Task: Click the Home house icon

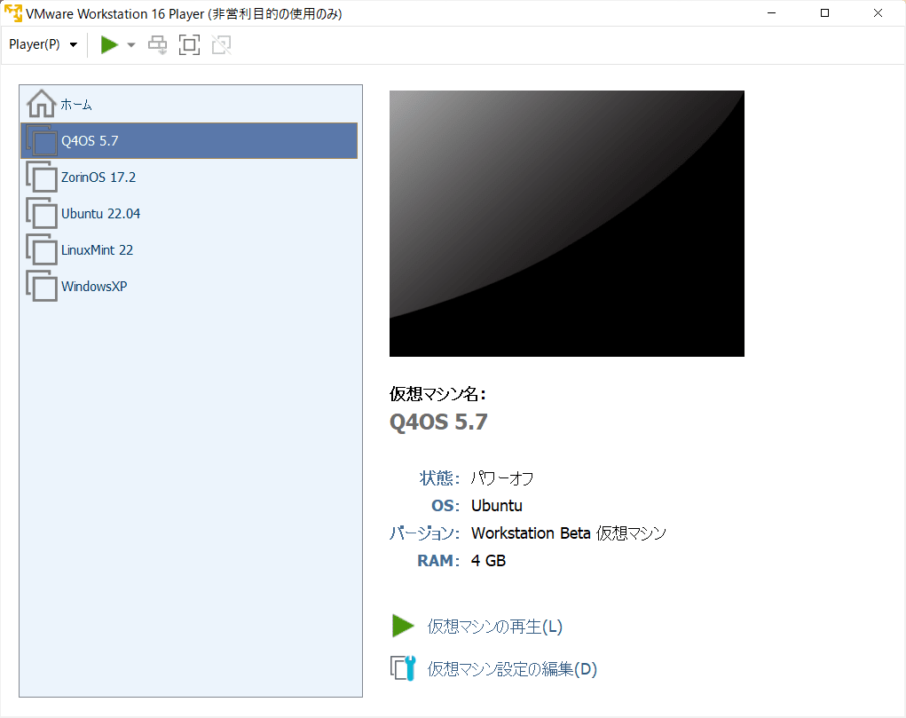Action: click(41, 104)
